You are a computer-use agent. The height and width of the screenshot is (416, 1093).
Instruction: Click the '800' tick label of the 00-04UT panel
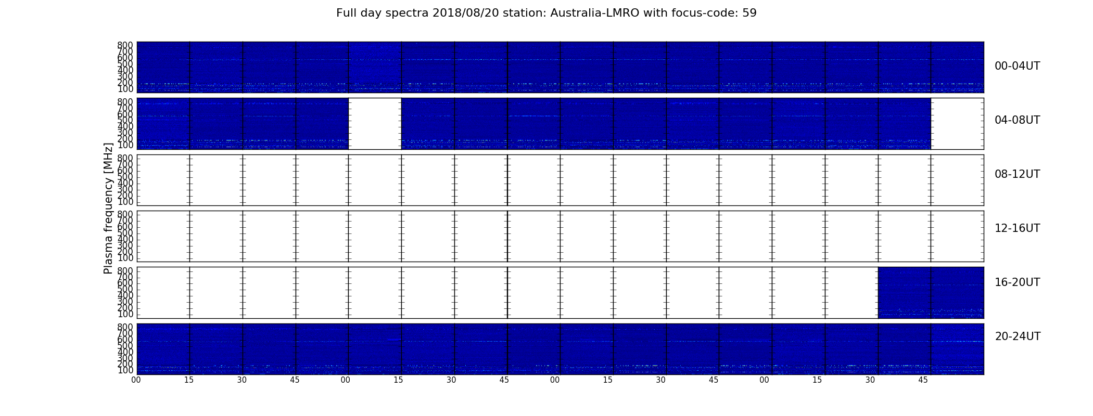(x=125, y=45)
